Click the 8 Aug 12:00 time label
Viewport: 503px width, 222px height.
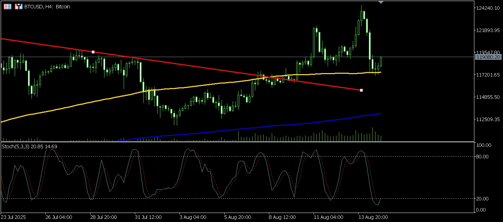(282, 217)
